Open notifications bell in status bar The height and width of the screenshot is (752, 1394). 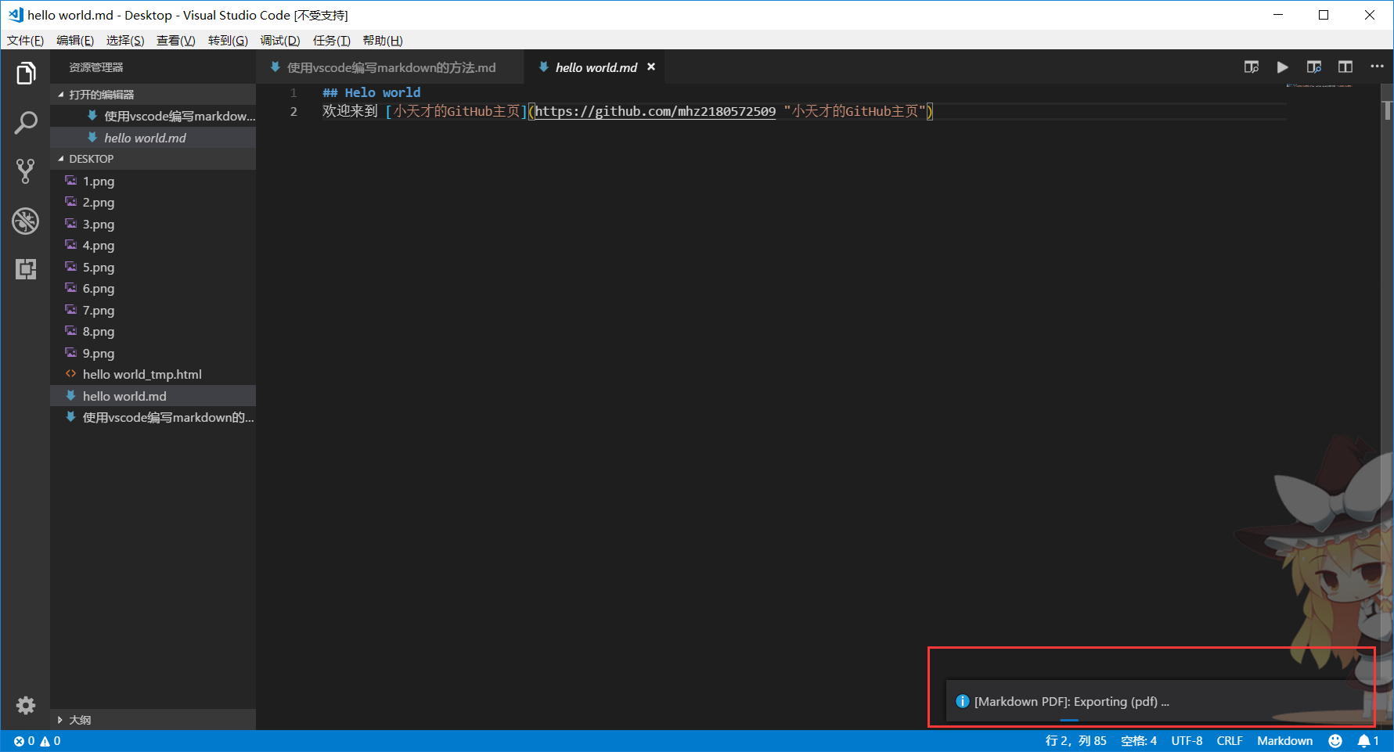pyautogui.click(x=1368, y=741)
